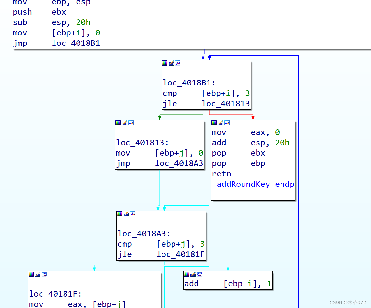This screenshot has width=371, height=308.
Task: Click the color icon in loc_401813 block
Action: point(118,123)
